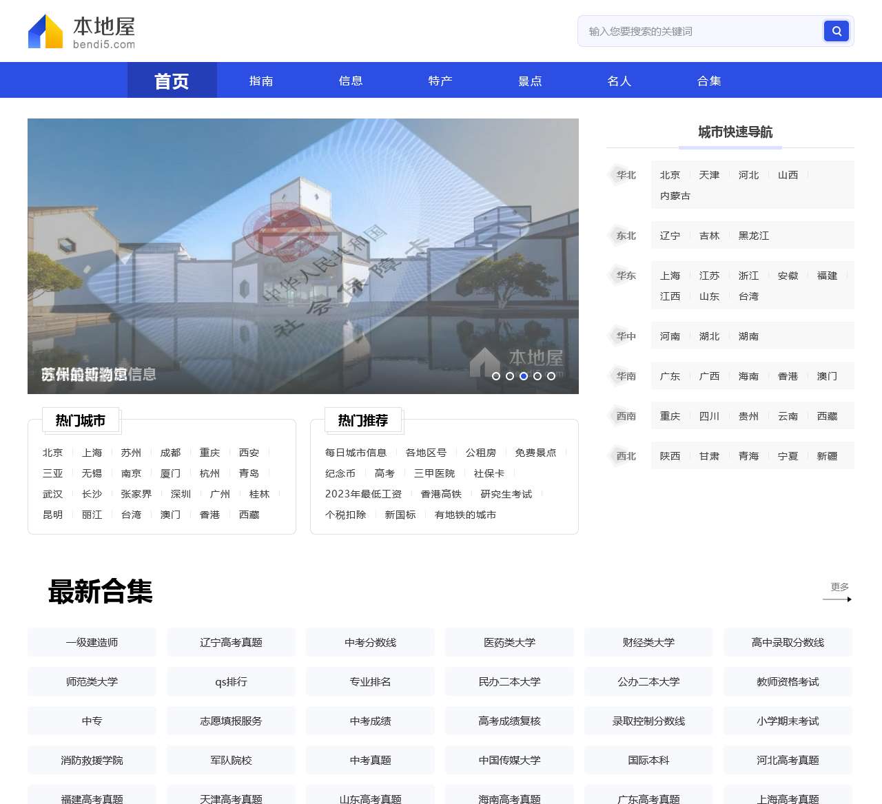Screen dimensions: 882x804
Task: Open 广东 in the 华南 row
Action: tap(670, 376)
